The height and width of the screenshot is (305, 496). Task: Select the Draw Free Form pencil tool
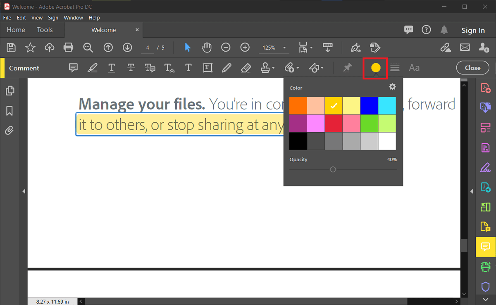(227, 67)
